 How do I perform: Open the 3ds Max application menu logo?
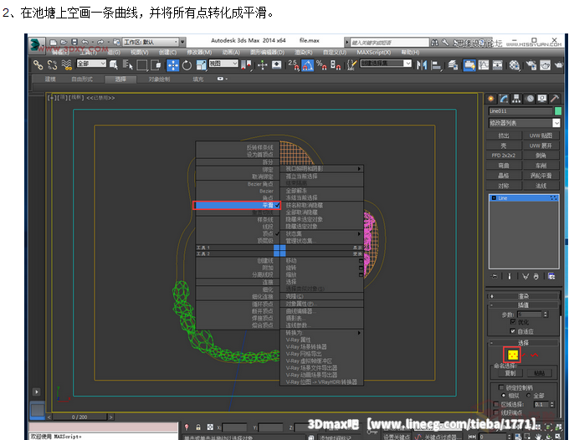point(36,45)
